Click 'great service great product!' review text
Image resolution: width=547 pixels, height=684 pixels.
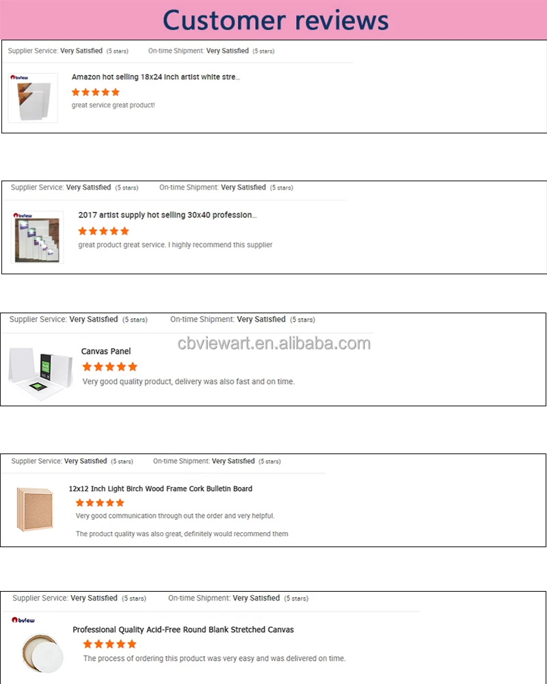click(114, 105)
